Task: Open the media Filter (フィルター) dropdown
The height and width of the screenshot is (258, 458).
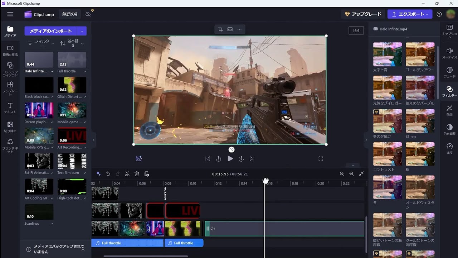Action: (x=41, y=43)
